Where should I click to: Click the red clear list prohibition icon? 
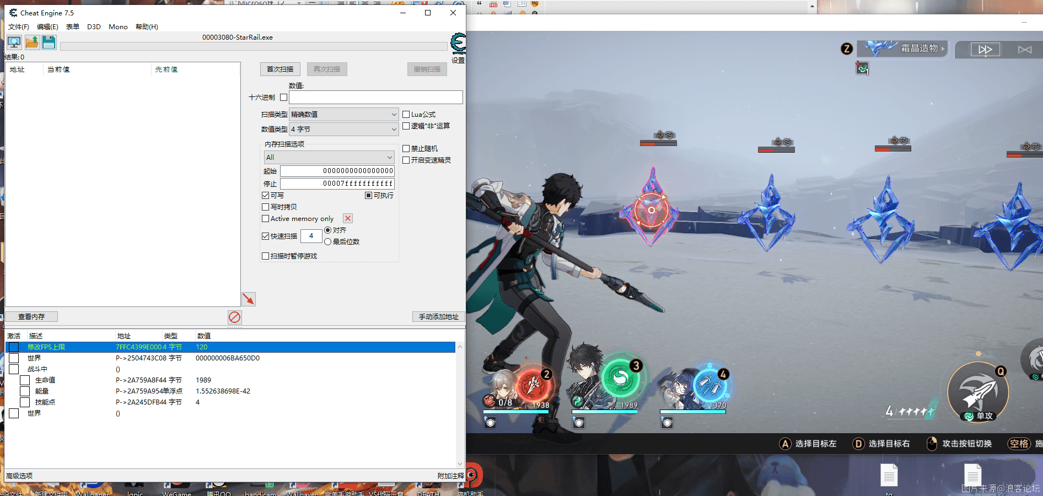pos(234,317)
